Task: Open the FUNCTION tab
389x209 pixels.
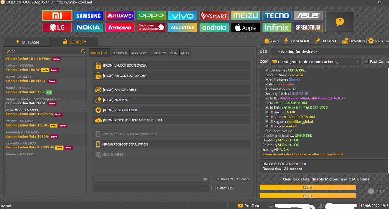Action: click(x=158, y=53)
